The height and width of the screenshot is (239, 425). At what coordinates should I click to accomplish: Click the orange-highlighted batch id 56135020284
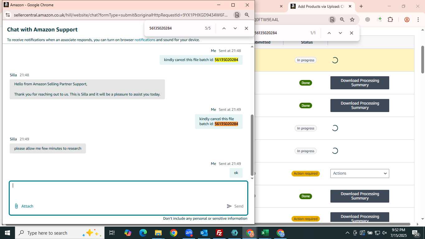point(226,124)
